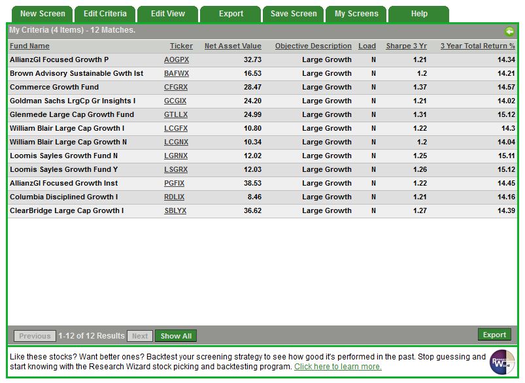Open the Help tab
The image size is (525, 383).
(x=419, y=14)
